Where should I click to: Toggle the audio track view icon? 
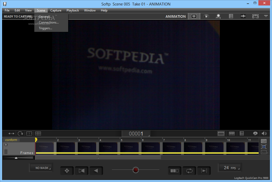tap(232, 133)
